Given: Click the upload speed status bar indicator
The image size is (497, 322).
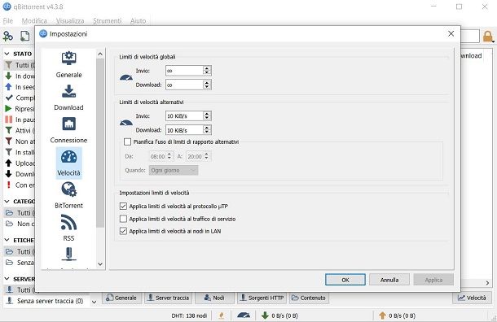Looking at the screenshot, I should point(397,315).
